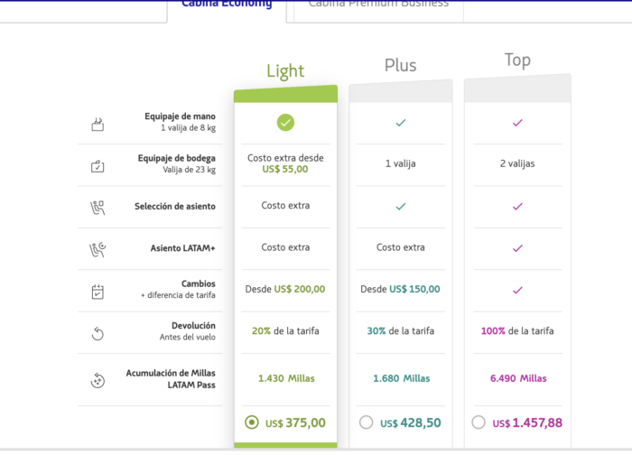
Task: Click the Plus fare column heading
Action: point(400,65)
